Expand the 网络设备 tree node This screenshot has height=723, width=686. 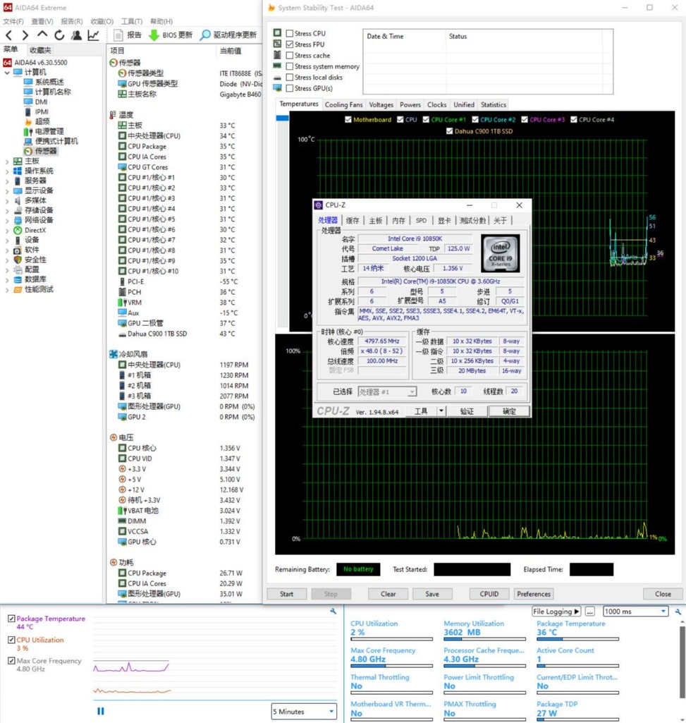[x=7, y=220]
